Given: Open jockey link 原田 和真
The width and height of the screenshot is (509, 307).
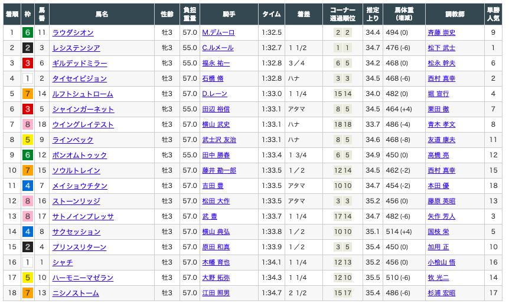Looking at the screenshot, I should [x=216, y=247].
